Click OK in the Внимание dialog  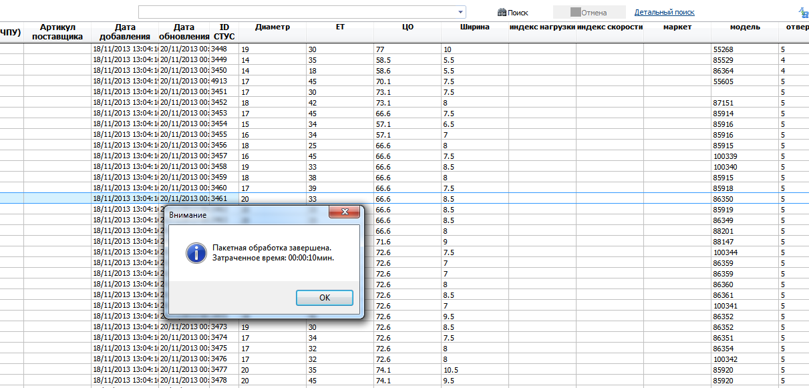[x=324, y=298]
